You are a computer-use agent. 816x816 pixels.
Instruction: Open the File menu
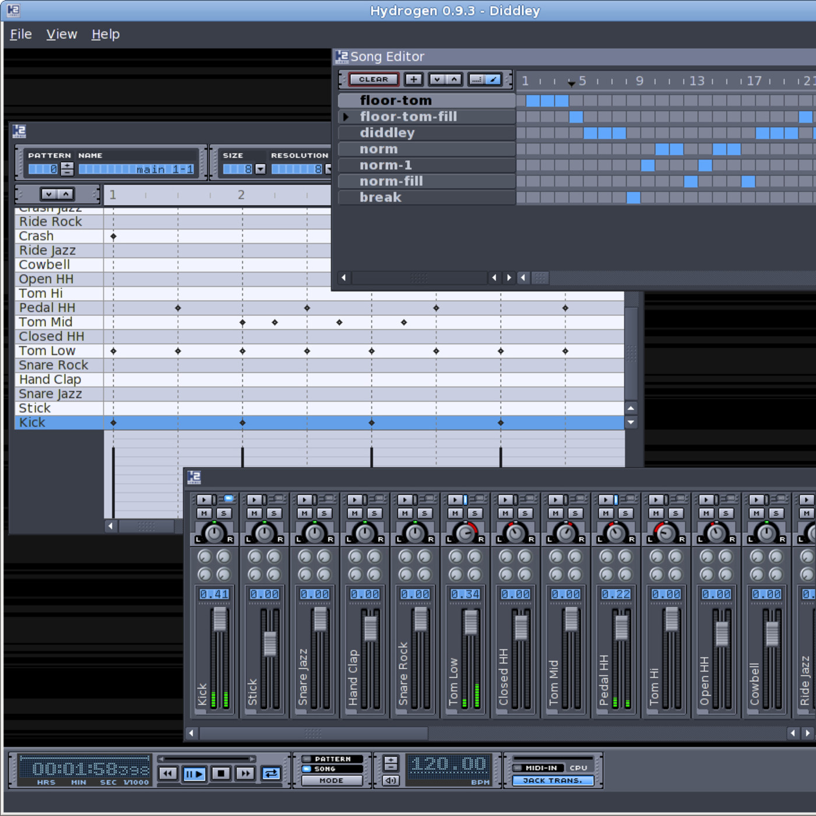click(21, 34)
